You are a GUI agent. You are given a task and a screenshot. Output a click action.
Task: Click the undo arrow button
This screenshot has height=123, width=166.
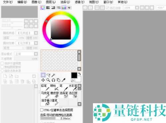pos(85,8)
